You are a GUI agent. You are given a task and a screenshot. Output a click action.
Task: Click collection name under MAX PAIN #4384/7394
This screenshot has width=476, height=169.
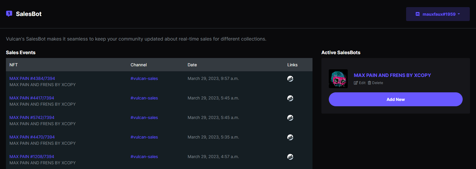[x=43, y=85]
